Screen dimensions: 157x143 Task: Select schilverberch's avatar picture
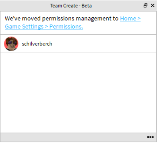(11, 44)
